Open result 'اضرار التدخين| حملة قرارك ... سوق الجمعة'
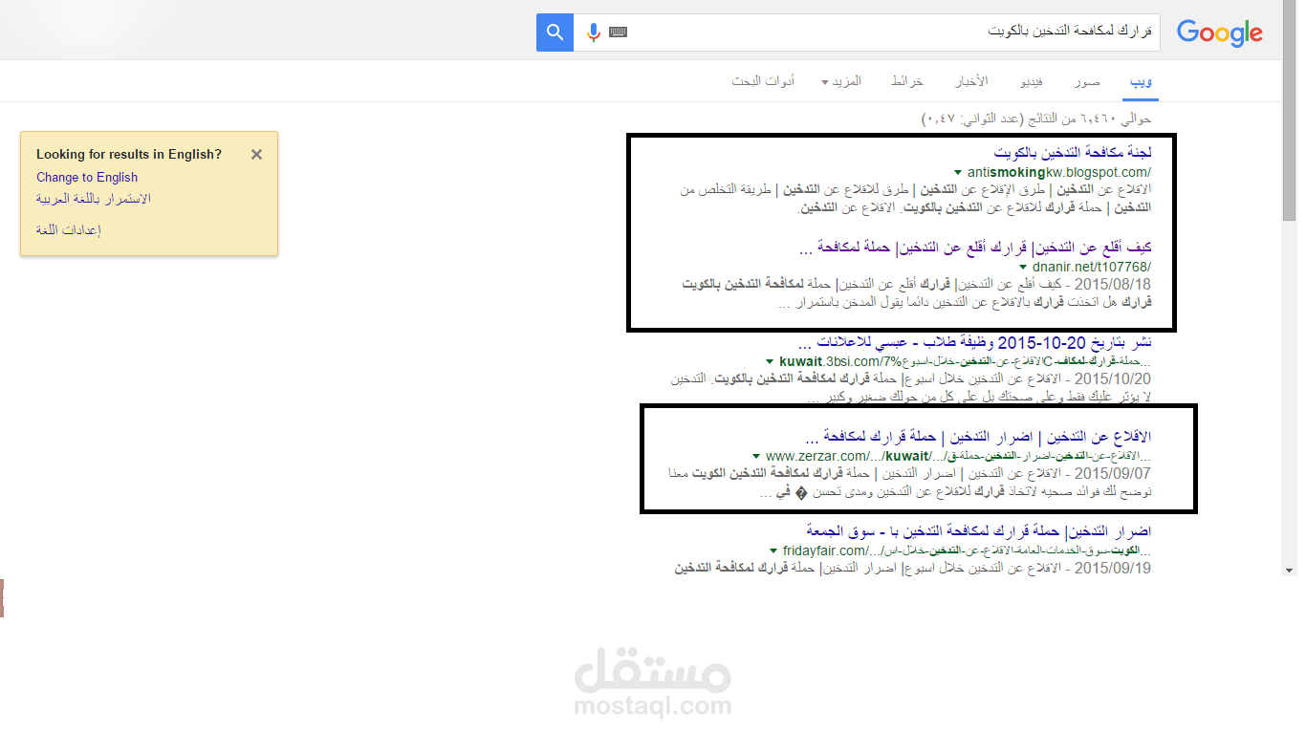 coord(979,530)
